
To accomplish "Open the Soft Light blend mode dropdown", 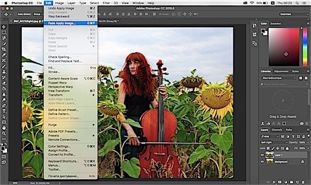I will coord(274,143).
